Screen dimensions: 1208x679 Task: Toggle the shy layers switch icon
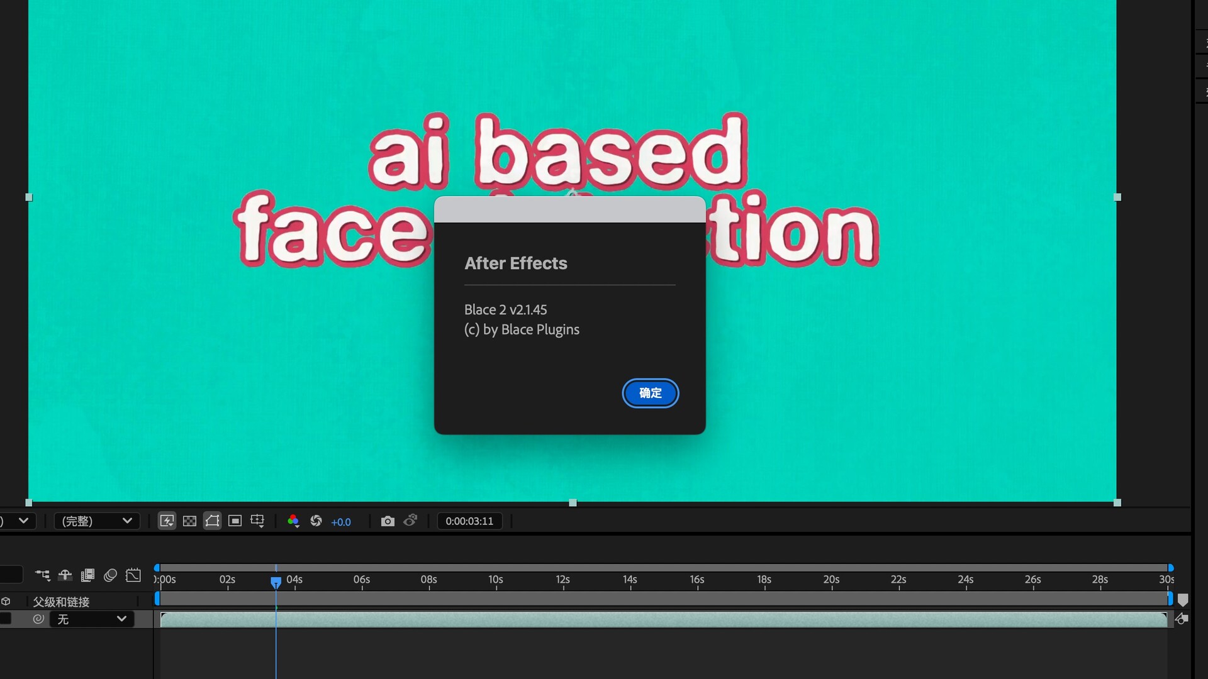65,575
